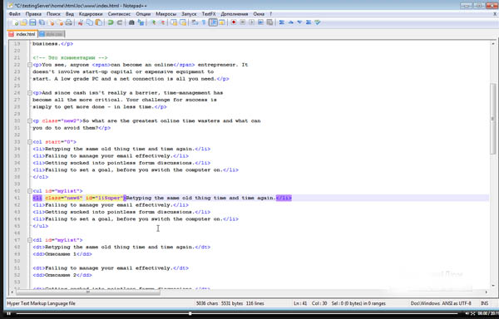Collapse the fold marker at line 22

[30, 65]
